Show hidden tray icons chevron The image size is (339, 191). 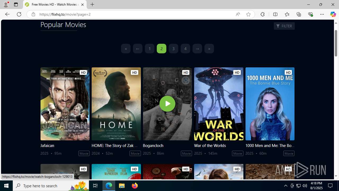coord(286,186)
